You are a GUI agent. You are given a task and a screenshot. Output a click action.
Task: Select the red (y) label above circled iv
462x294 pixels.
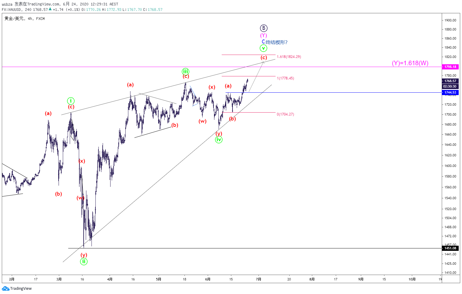219,133
